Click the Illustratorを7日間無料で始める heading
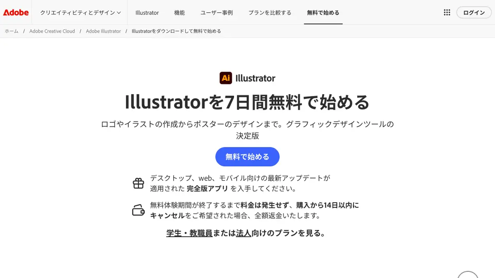495x278 pixels. (x=247, y=102)
